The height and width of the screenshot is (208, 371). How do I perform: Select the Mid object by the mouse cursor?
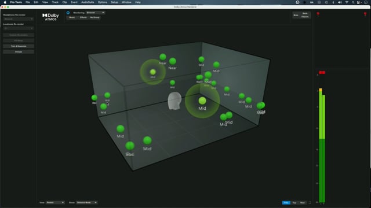pyautogui.click(x=107, y=95)
